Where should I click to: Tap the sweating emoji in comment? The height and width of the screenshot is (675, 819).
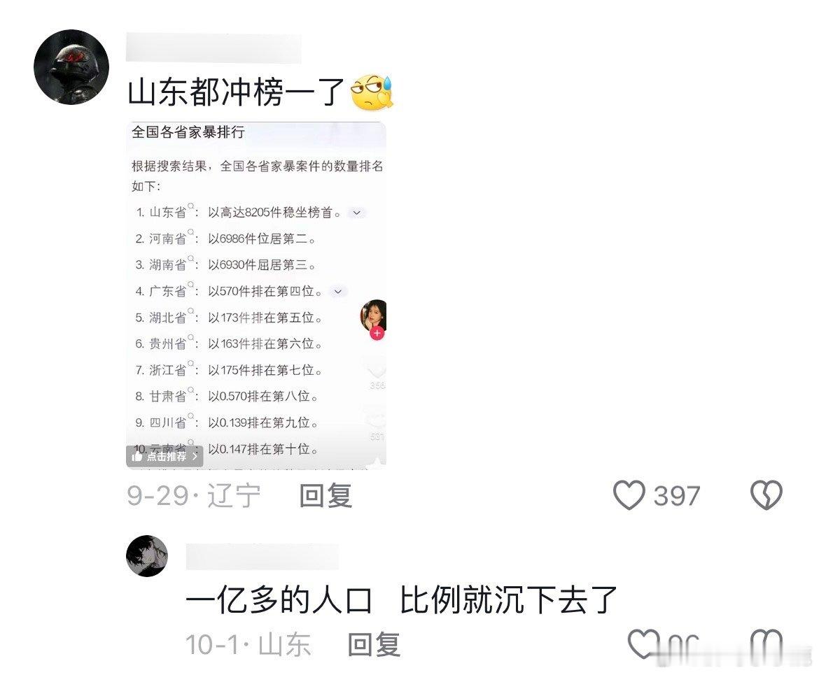(x=372, y=92)
